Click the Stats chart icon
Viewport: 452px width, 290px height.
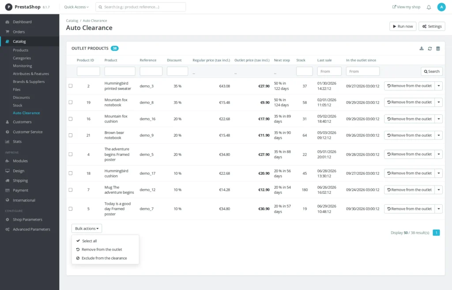point(7,142)
